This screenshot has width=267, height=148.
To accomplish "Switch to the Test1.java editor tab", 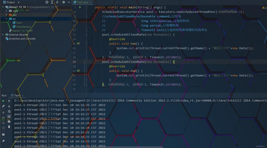I will 81,2.
